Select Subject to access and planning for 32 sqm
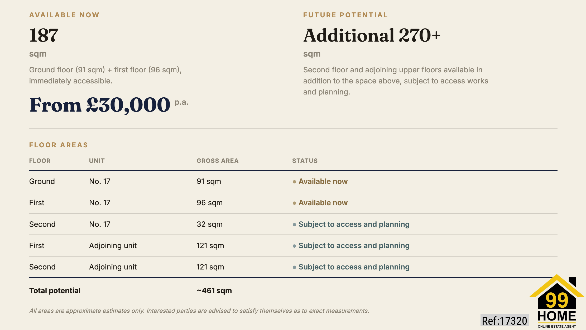586x330 pixels. click(x=354, y=224)
